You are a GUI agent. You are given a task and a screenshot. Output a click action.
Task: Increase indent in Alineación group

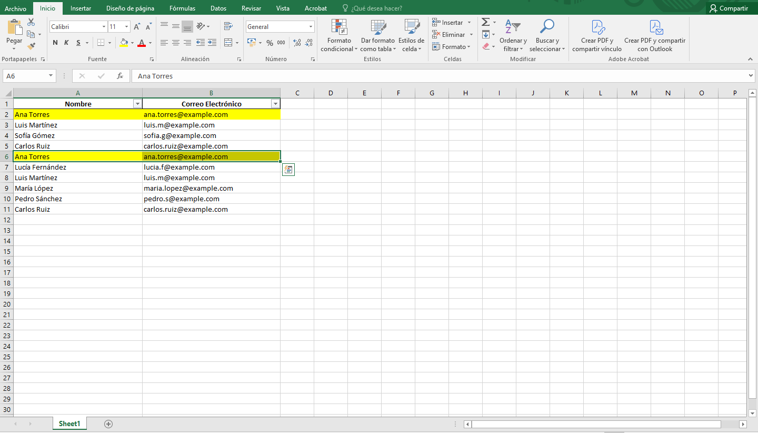pos(212,43)
